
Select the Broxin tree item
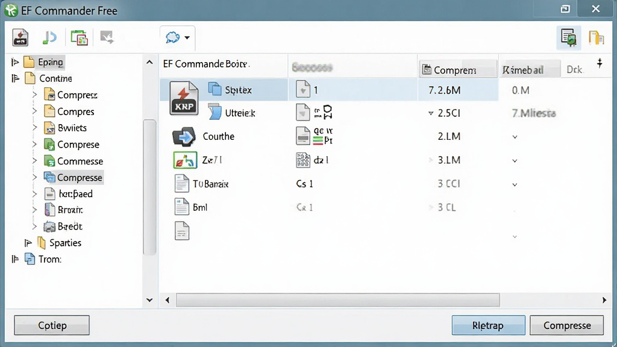coord(70,210)
